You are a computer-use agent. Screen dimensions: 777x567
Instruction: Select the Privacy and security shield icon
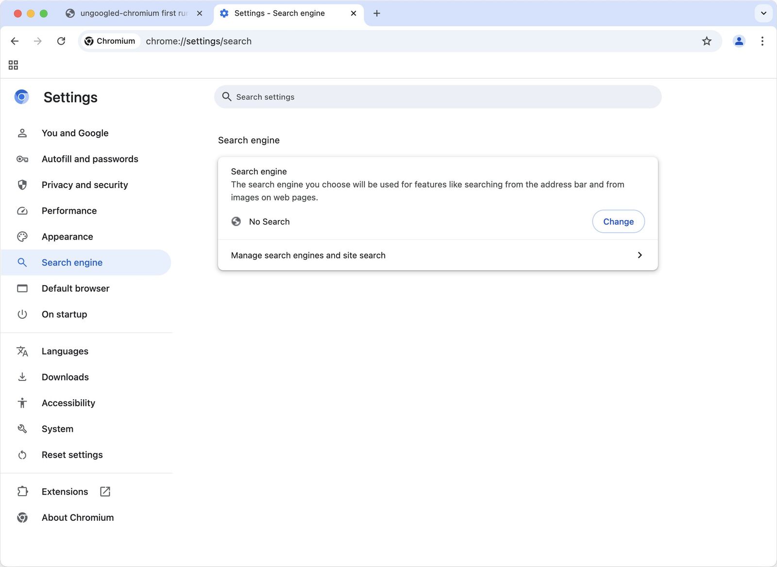[x=22, y=185]
